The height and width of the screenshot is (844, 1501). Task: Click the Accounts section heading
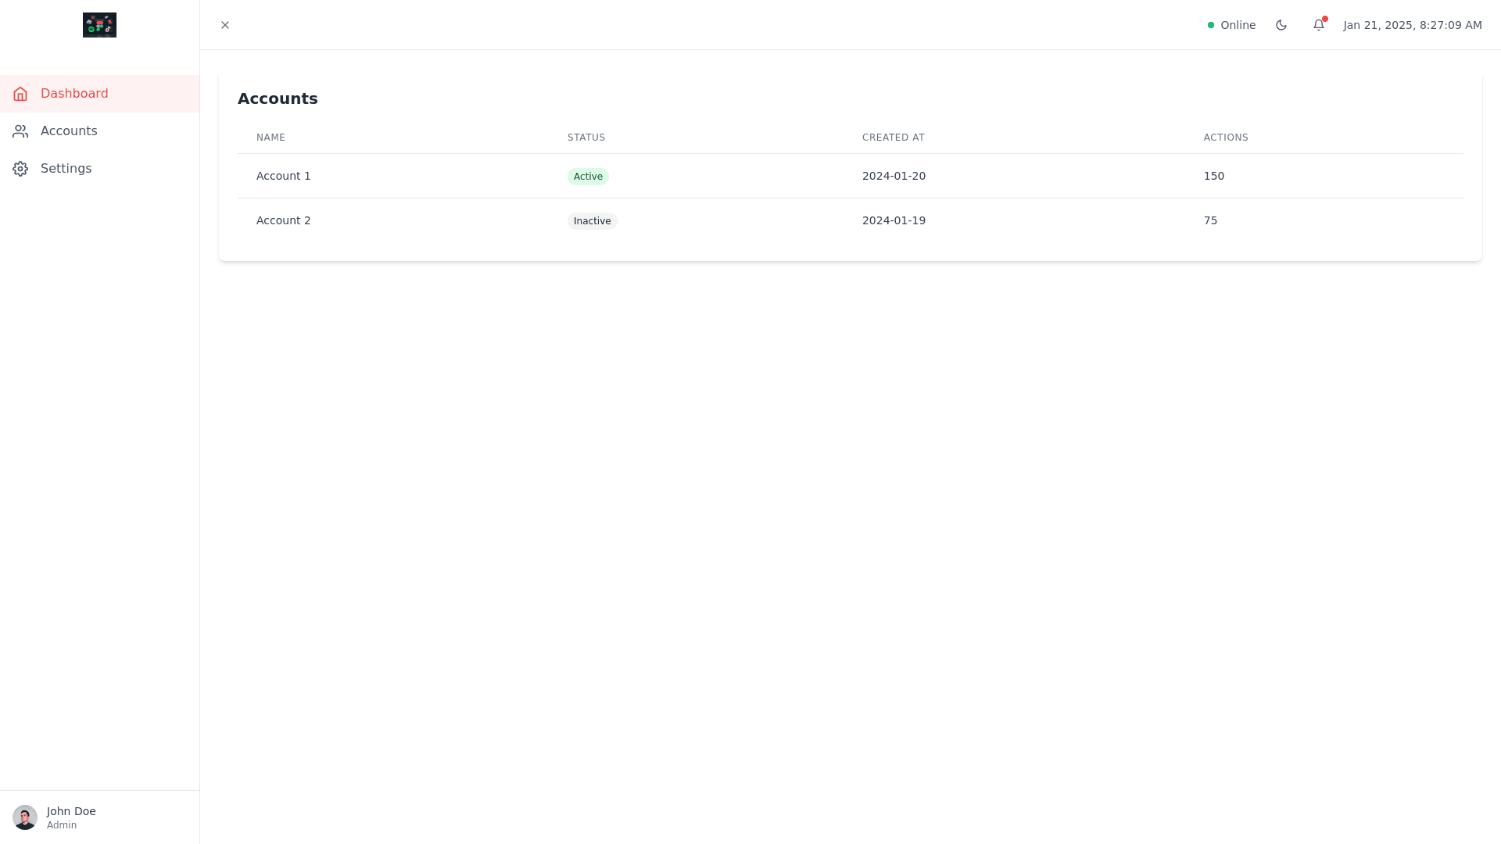(278, 98)
